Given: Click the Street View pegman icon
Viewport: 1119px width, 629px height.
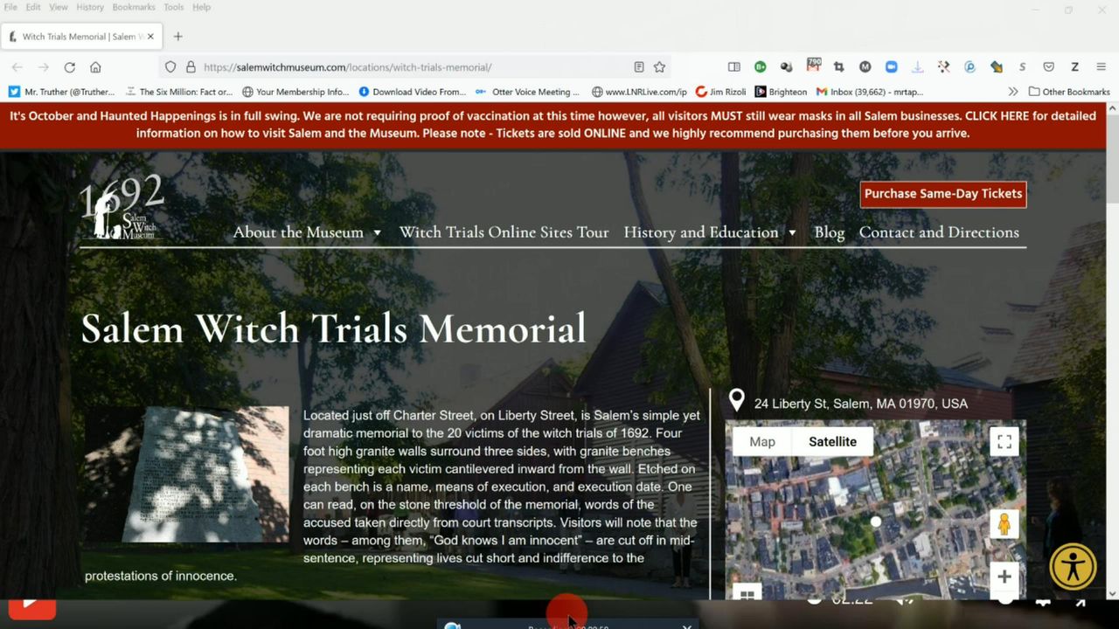Looking at the screenshot, I should coord(1004,523).
